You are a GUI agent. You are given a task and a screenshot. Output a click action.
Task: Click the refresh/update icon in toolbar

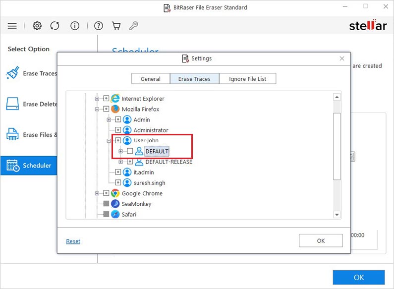tap(55, 26)
